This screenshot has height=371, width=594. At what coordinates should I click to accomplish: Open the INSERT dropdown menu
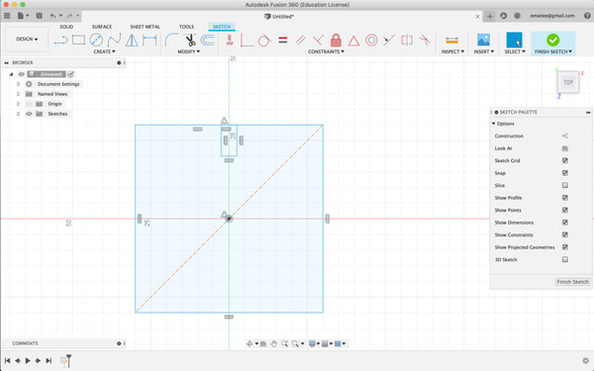point(484,51)
